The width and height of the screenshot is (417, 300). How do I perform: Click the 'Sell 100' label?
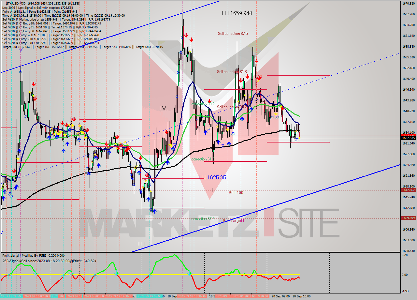[236, 193]
